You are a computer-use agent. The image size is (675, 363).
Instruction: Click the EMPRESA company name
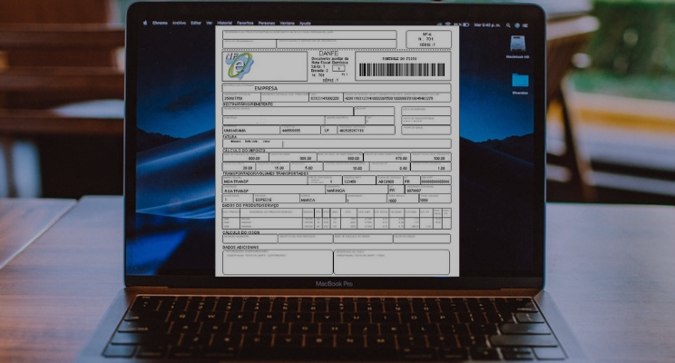click(266, 88)
